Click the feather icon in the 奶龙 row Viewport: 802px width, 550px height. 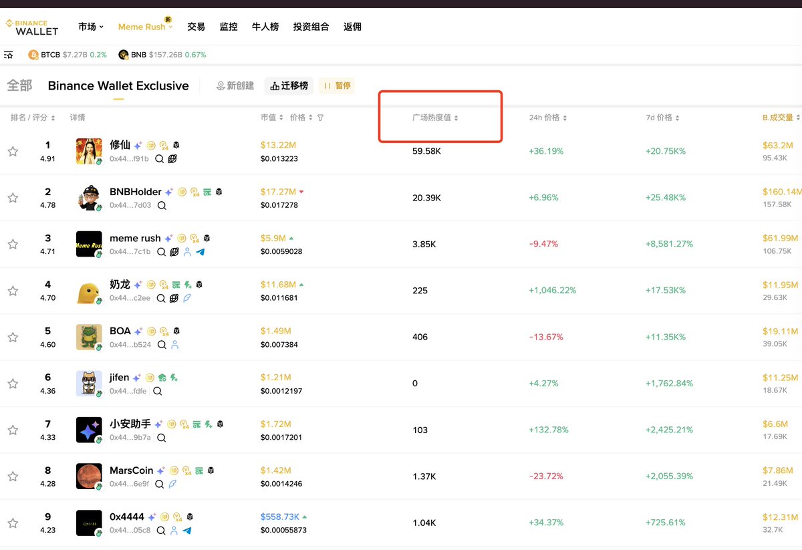(x=187, y=298)
